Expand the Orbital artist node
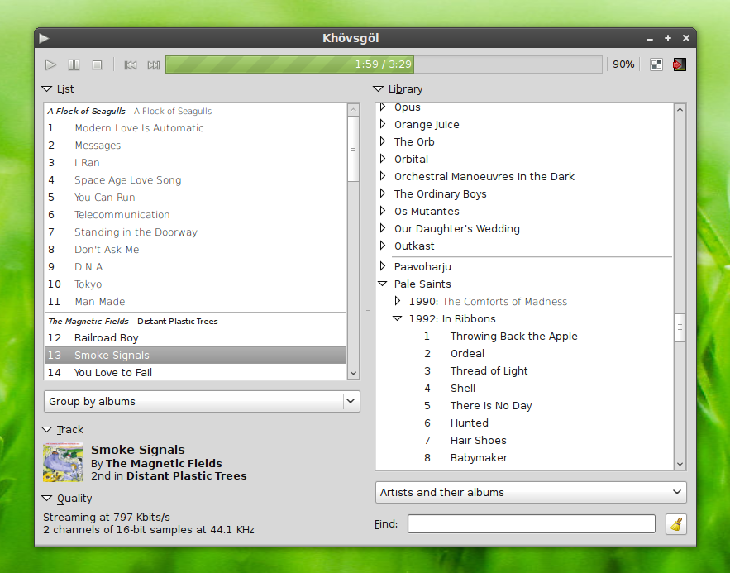 click(x=383, y=160)
